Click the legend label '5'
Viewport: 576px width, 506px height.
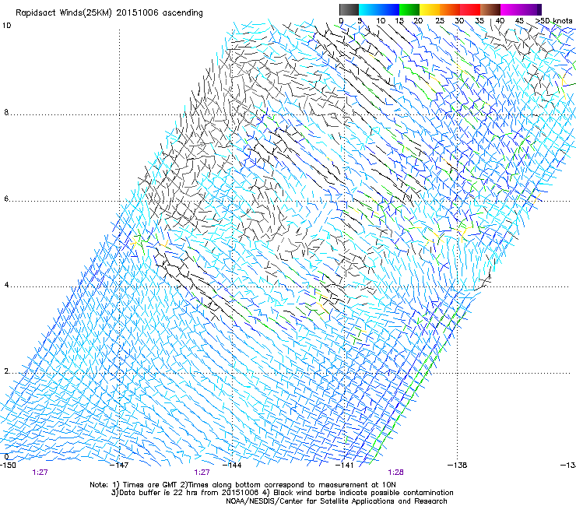[x=360, y=21]
